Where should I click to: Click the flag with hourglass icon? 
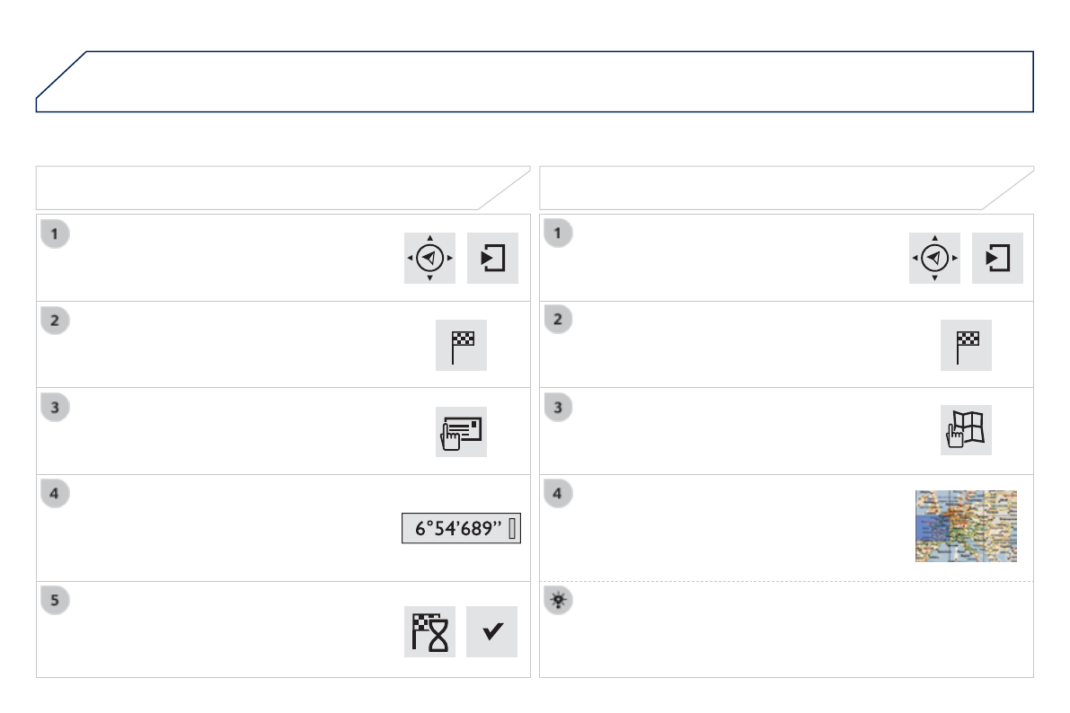pos(429,631)
